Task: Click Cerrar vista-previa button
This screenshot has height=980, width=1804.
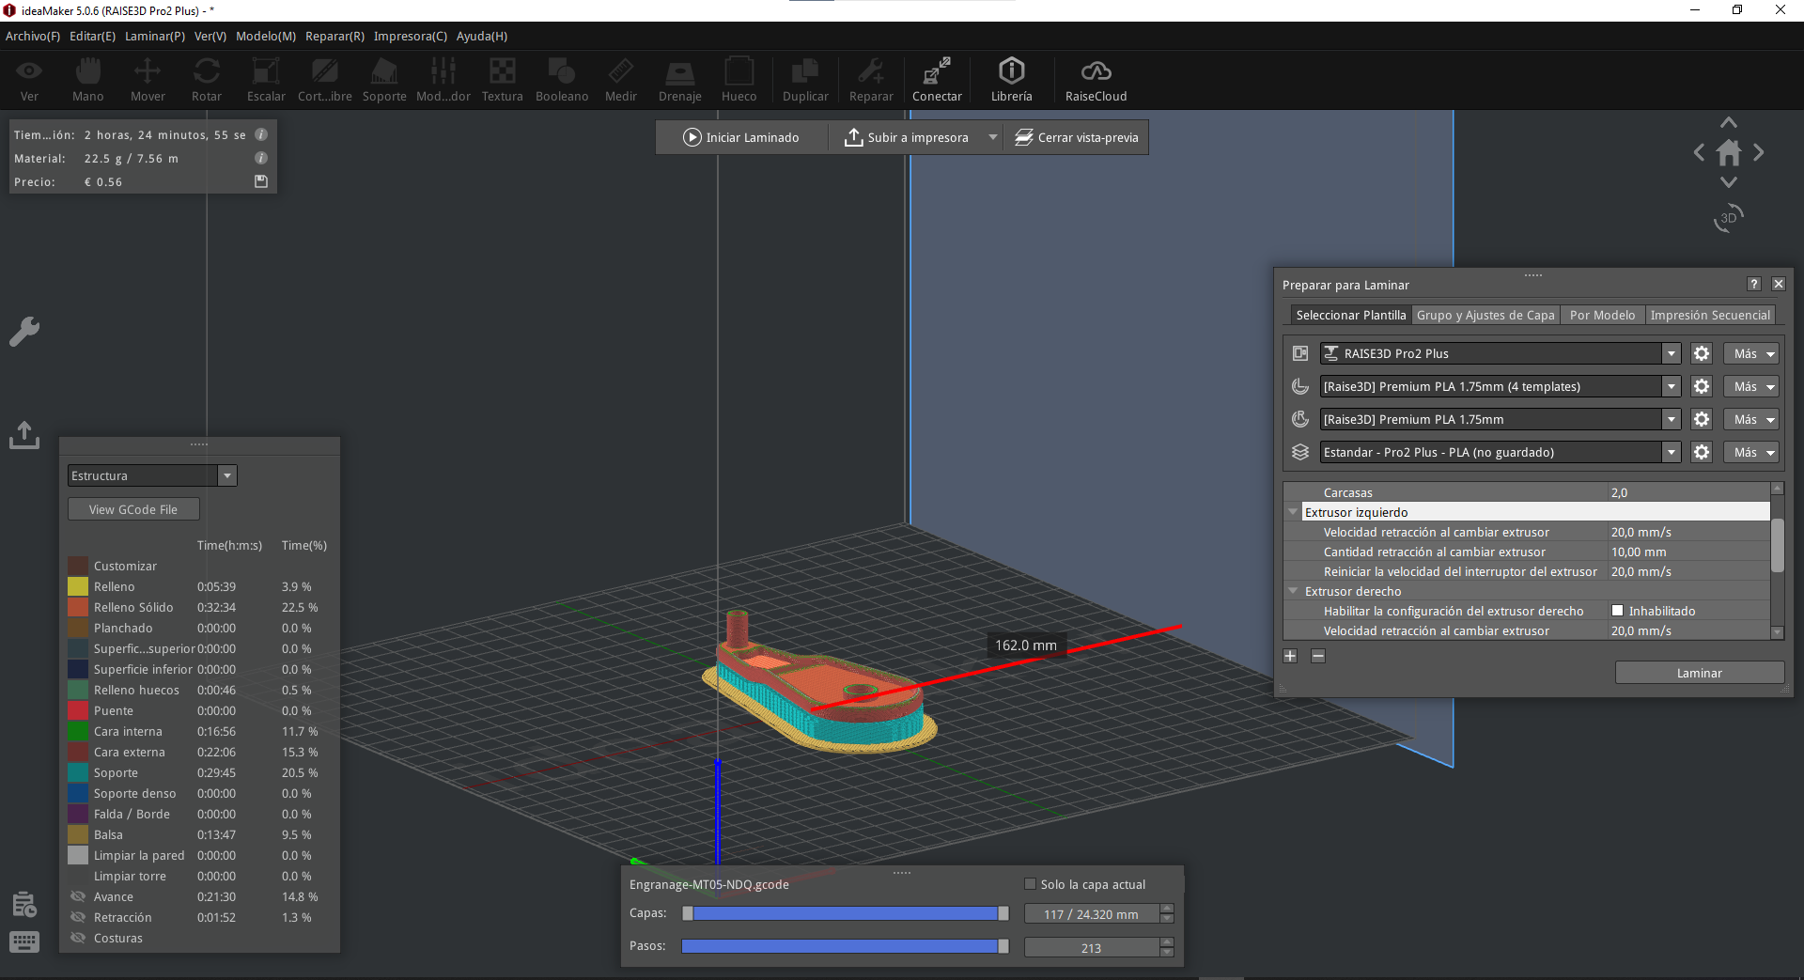Action: pos(1077,137)
